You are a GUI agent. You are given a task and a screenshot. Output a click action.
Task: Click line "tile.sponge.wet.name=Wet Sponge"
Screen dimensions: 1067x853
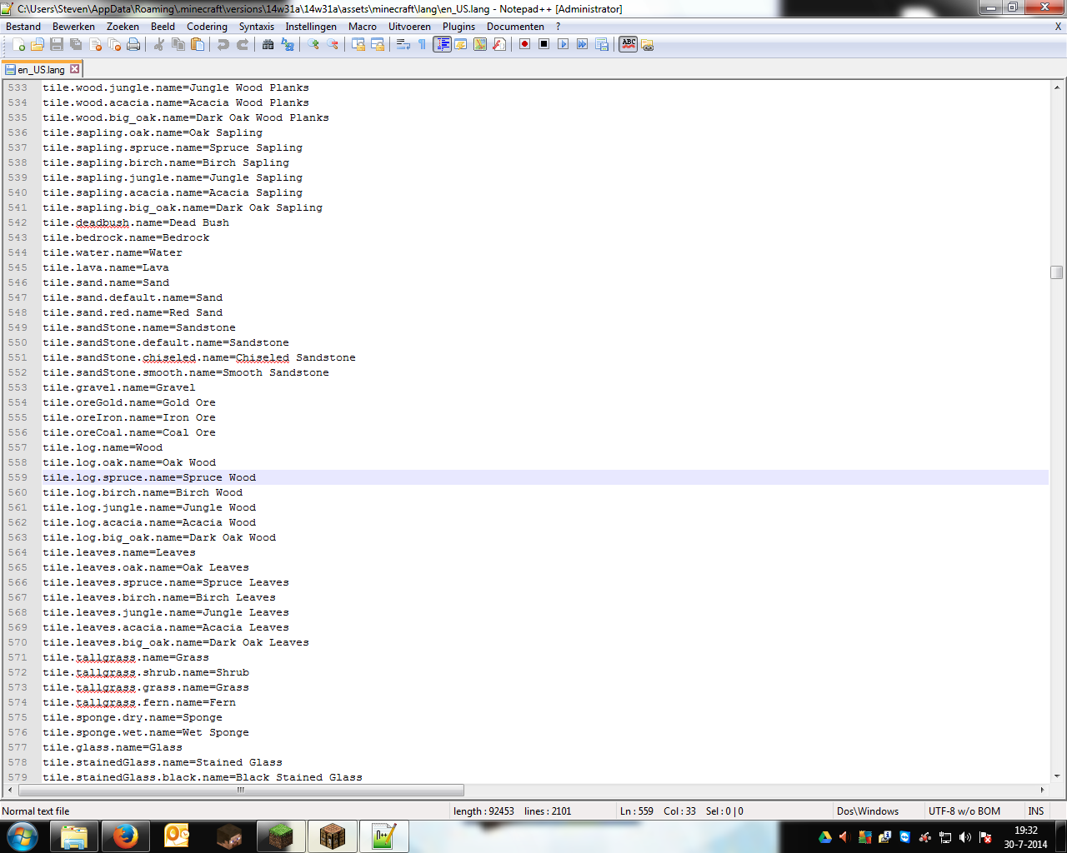click(146, 732)
